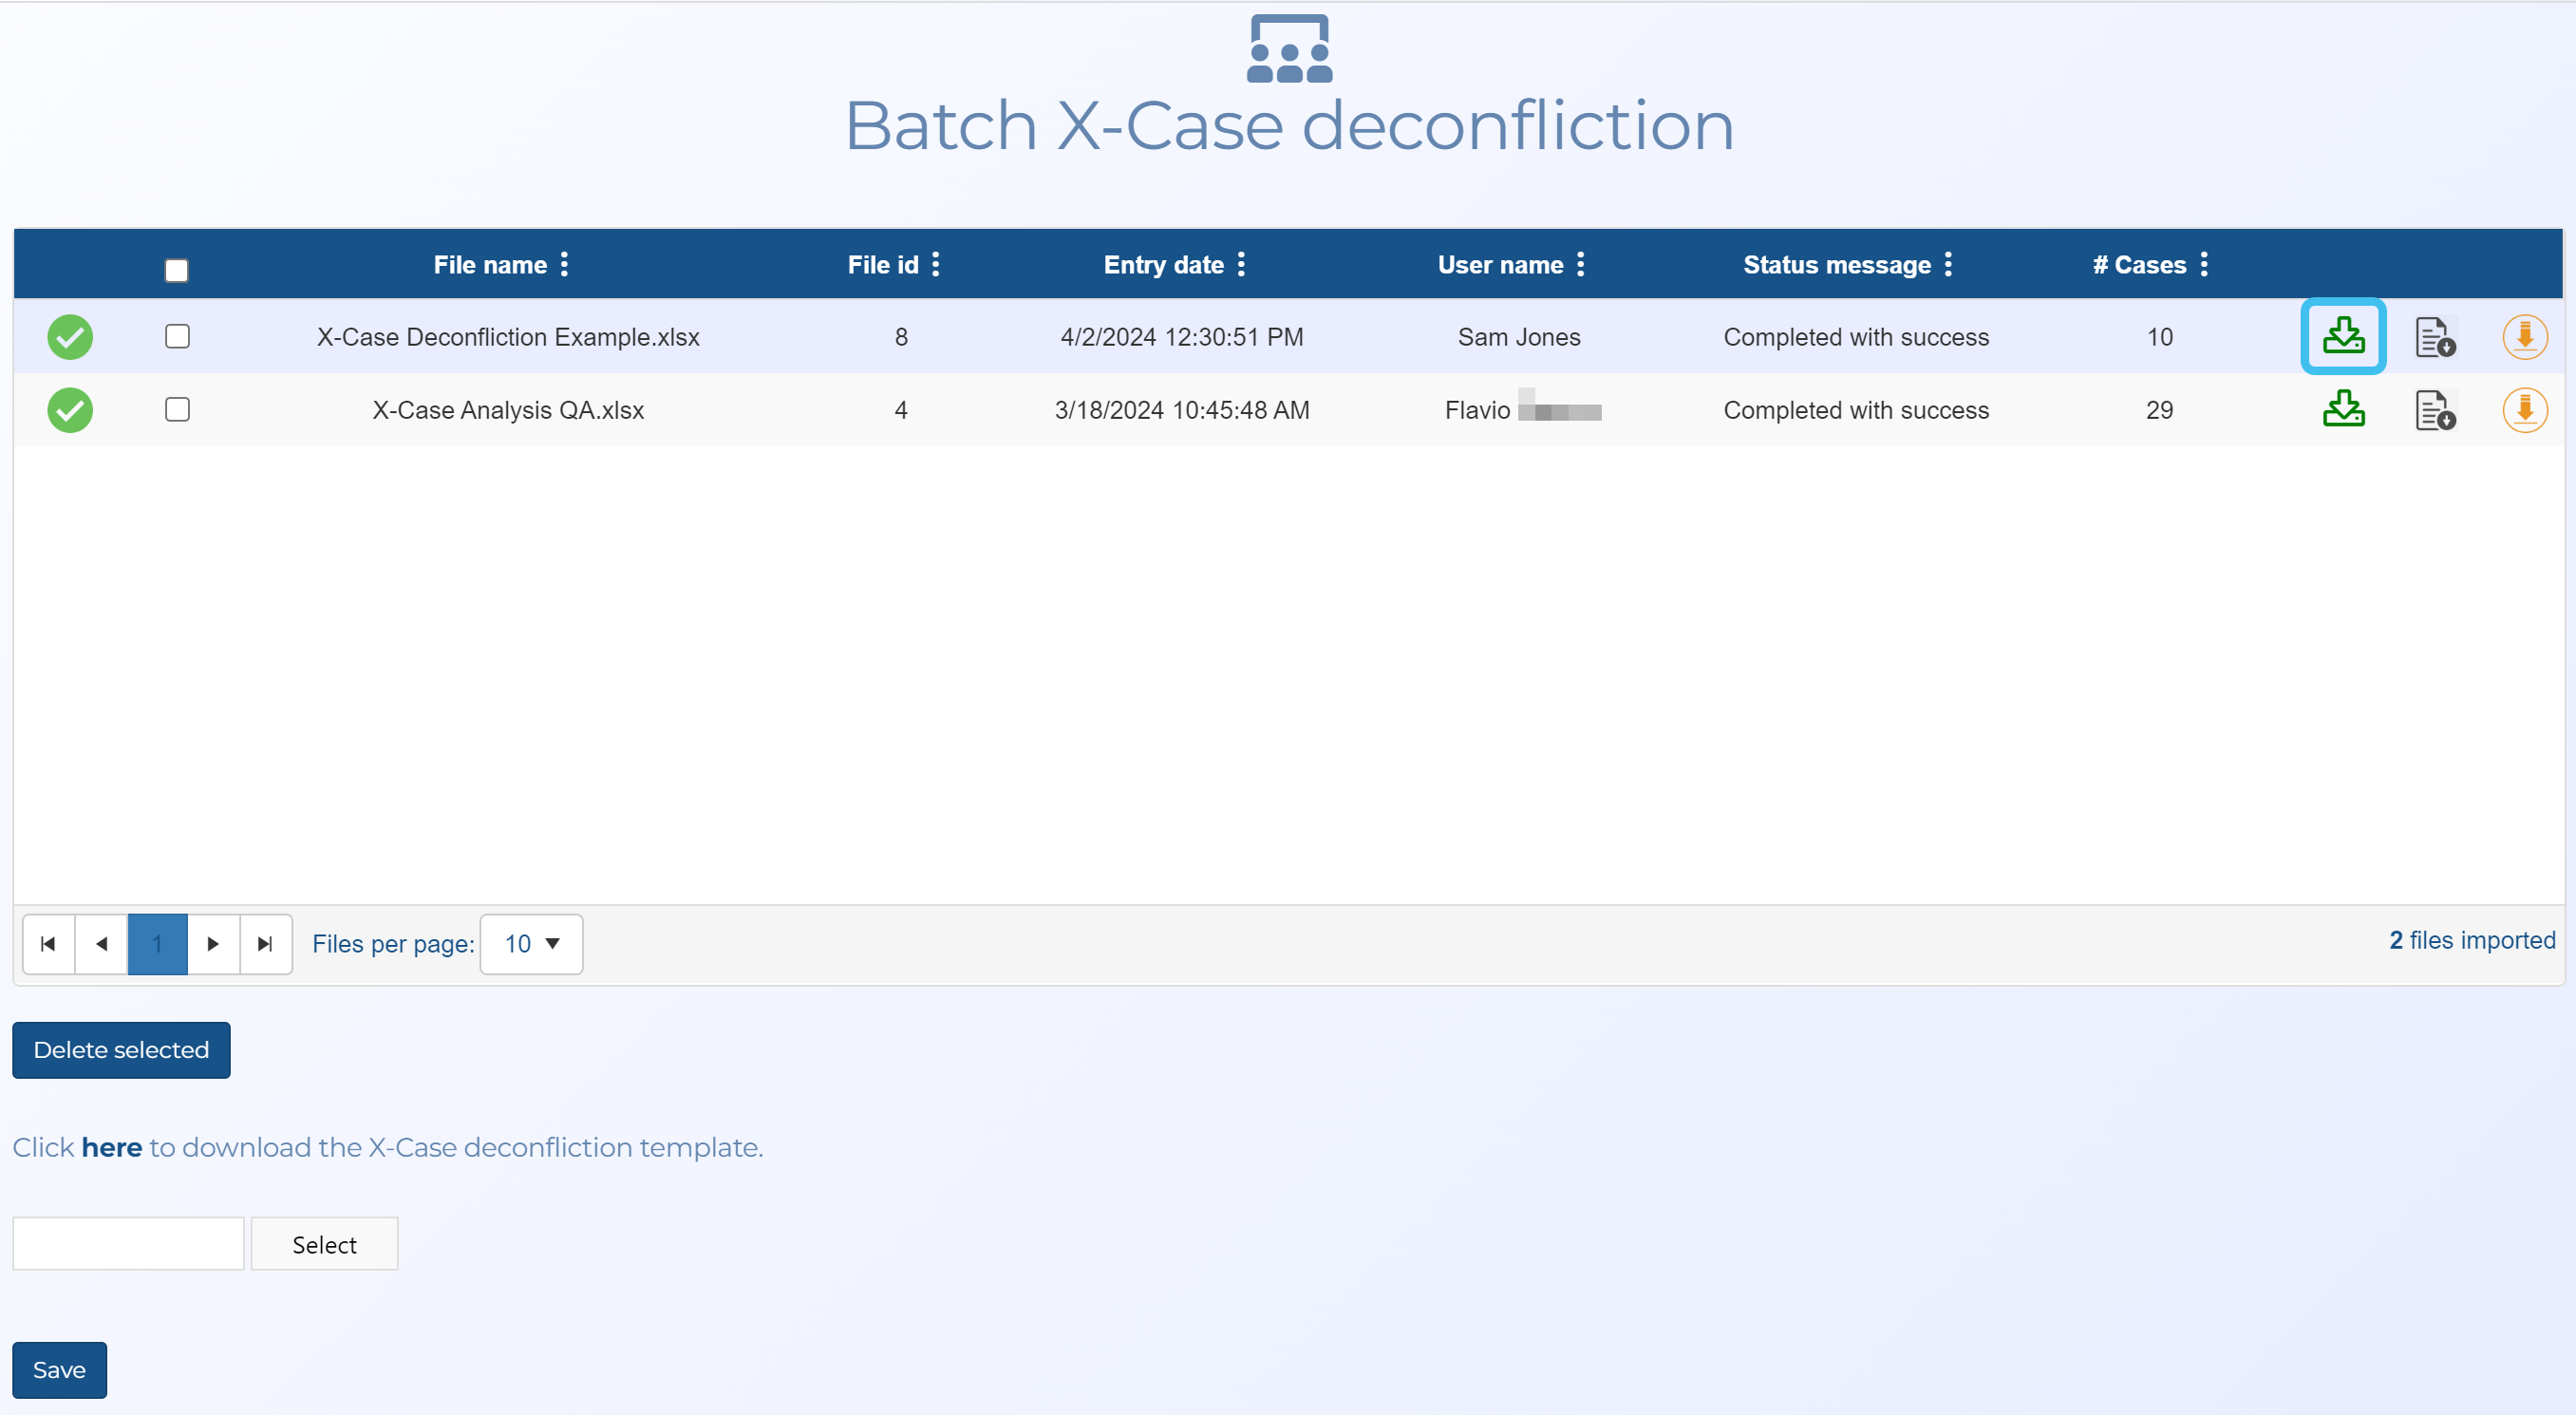Click Delete selected button
Screen dimensions: 2576x1415
pos(121,1050)
